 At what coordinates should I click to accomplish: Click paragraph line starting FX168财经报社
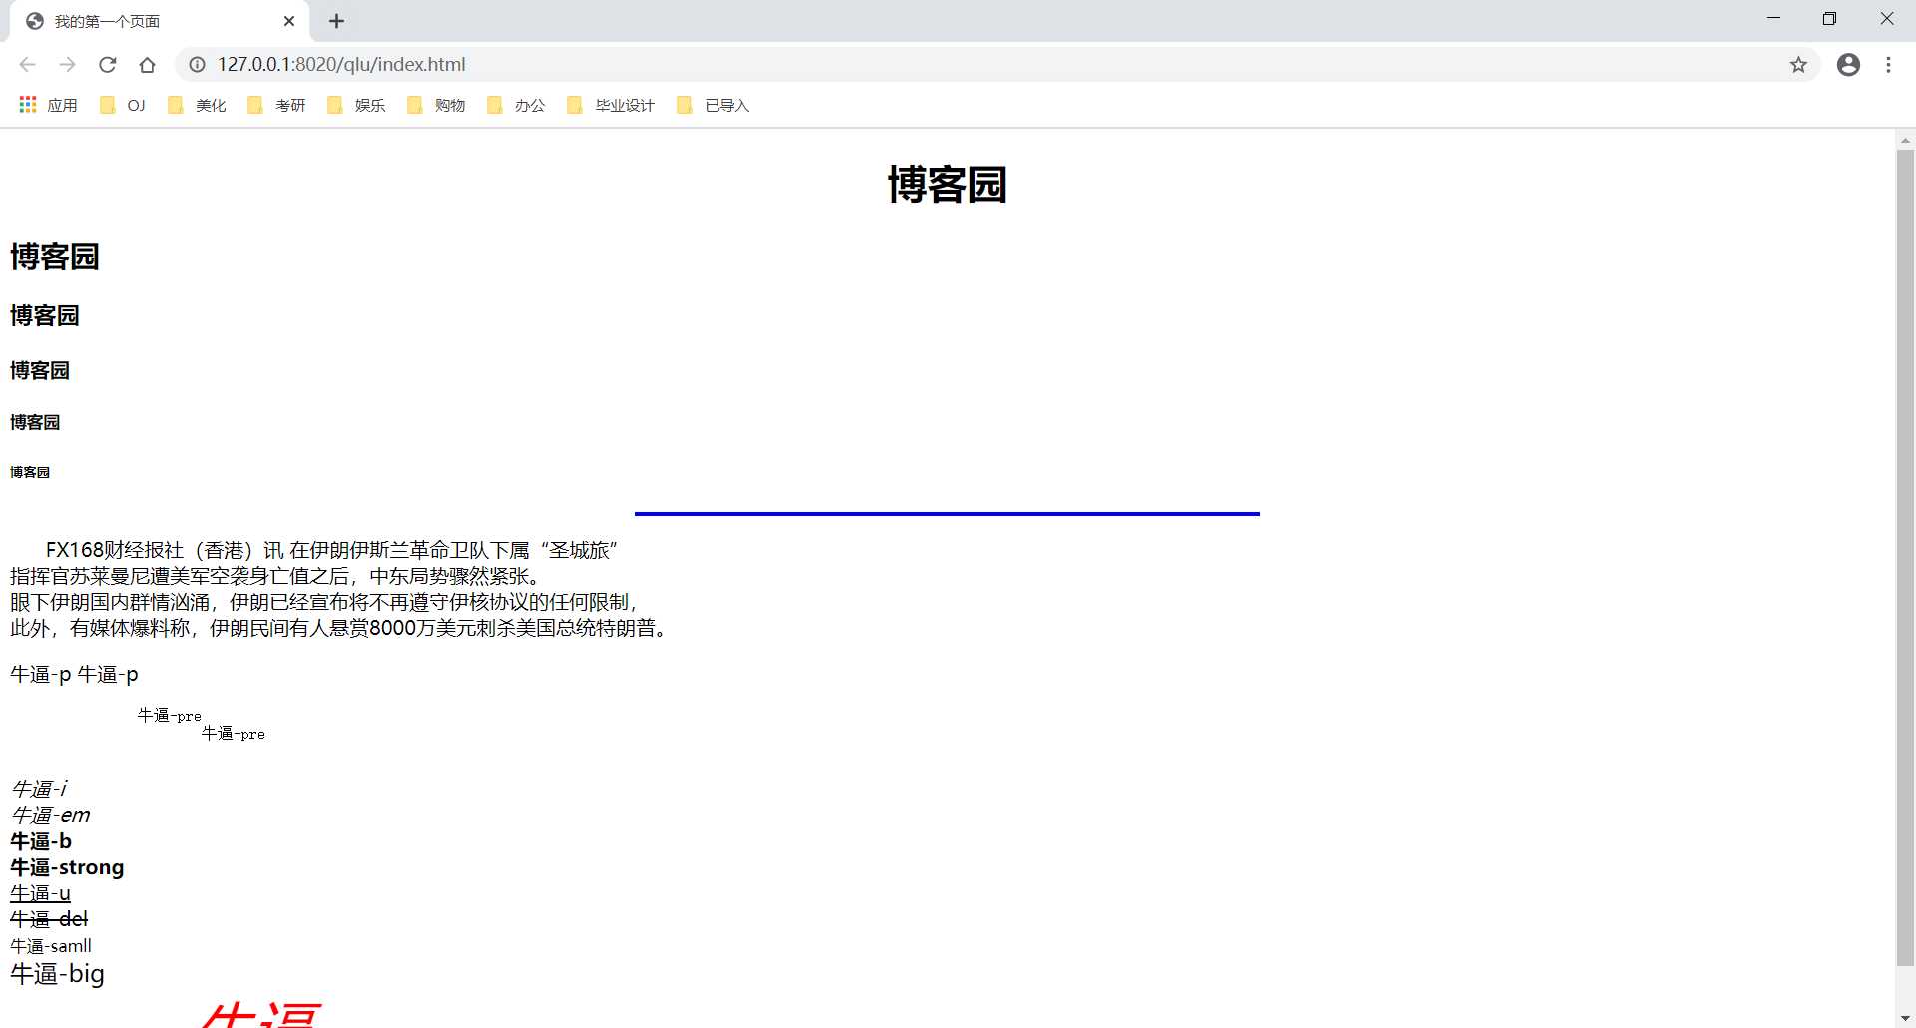pos(332,550)
